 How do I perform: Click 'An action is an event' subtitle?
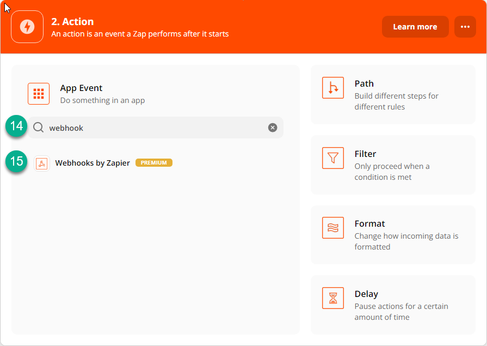[140, 34]
